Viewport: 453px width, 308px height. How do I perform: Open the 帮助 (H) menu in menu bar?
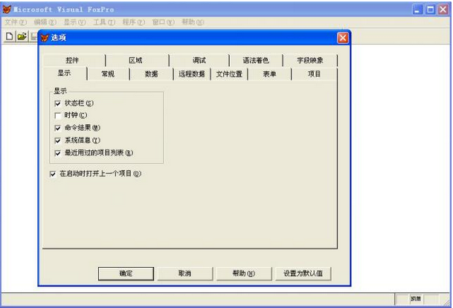(x=193, y=22)
